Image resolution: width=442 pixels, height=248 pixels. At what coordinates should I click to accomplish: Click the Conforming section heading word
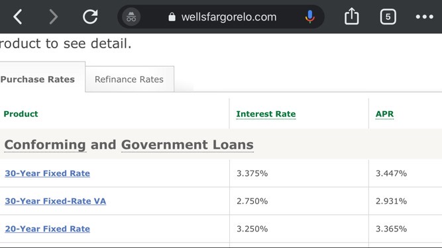coord(45,145)
